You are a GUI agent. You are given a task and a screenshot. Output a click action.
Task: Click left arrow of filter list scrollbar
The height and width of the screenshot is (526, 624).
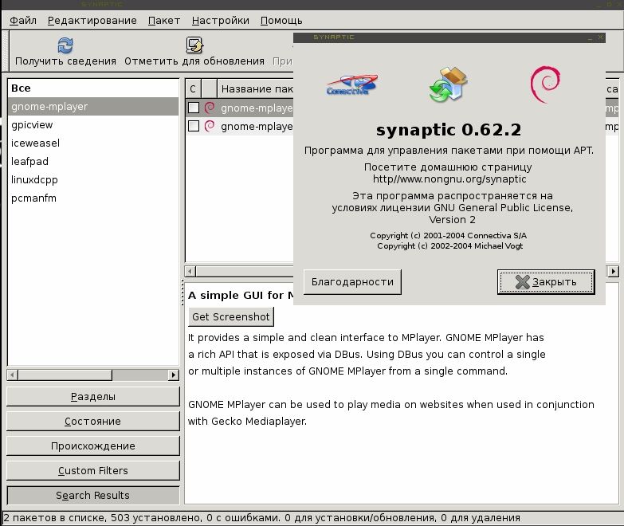[12, 375]
